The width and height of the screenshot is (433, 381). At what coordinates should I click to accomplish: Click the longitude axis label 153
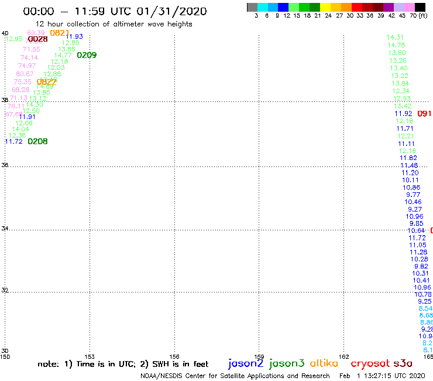pos(90,356)
